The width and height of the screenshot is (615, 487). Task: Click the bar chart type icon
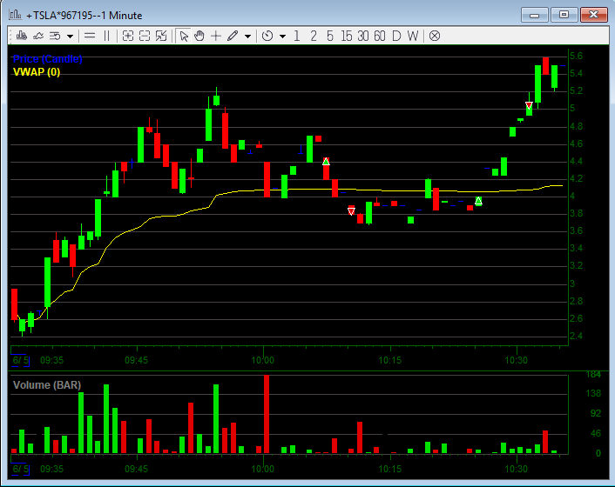[x=22, y=36]
